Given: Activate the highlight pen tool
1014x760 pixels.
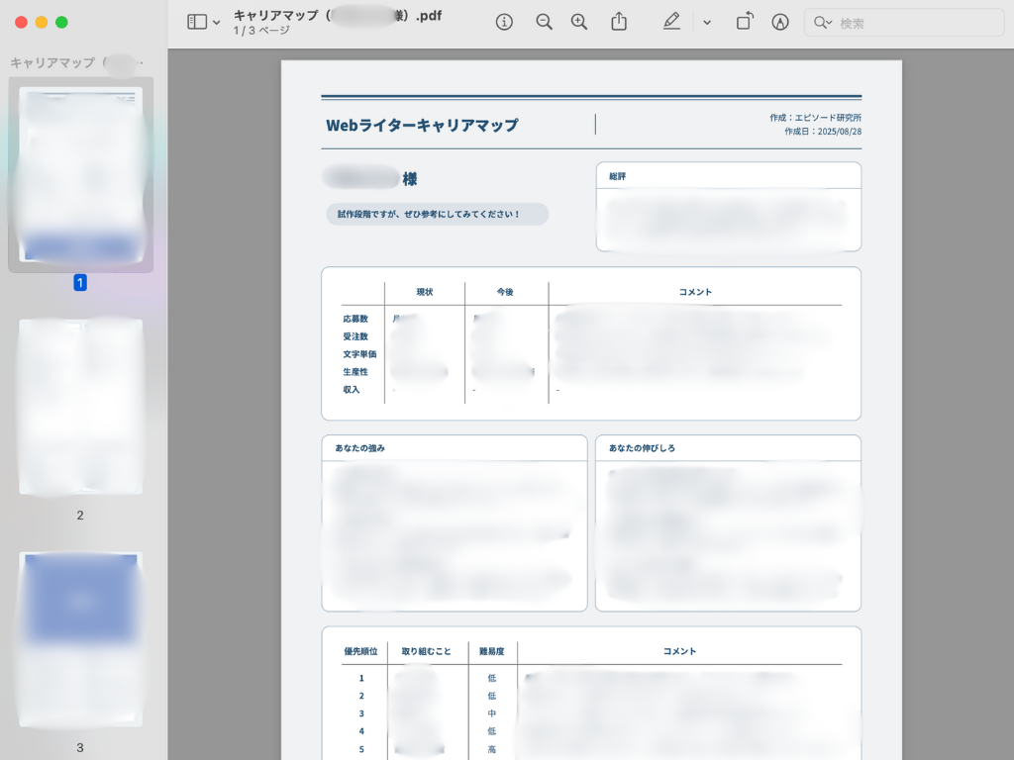Looking at the screenshot, I should coord(671,22).
